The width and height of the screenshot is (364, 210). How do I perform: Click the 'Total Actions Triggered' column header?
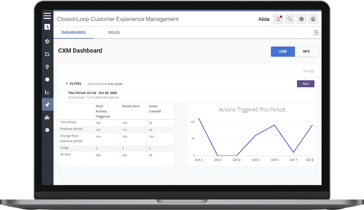[x=103, y=111]
